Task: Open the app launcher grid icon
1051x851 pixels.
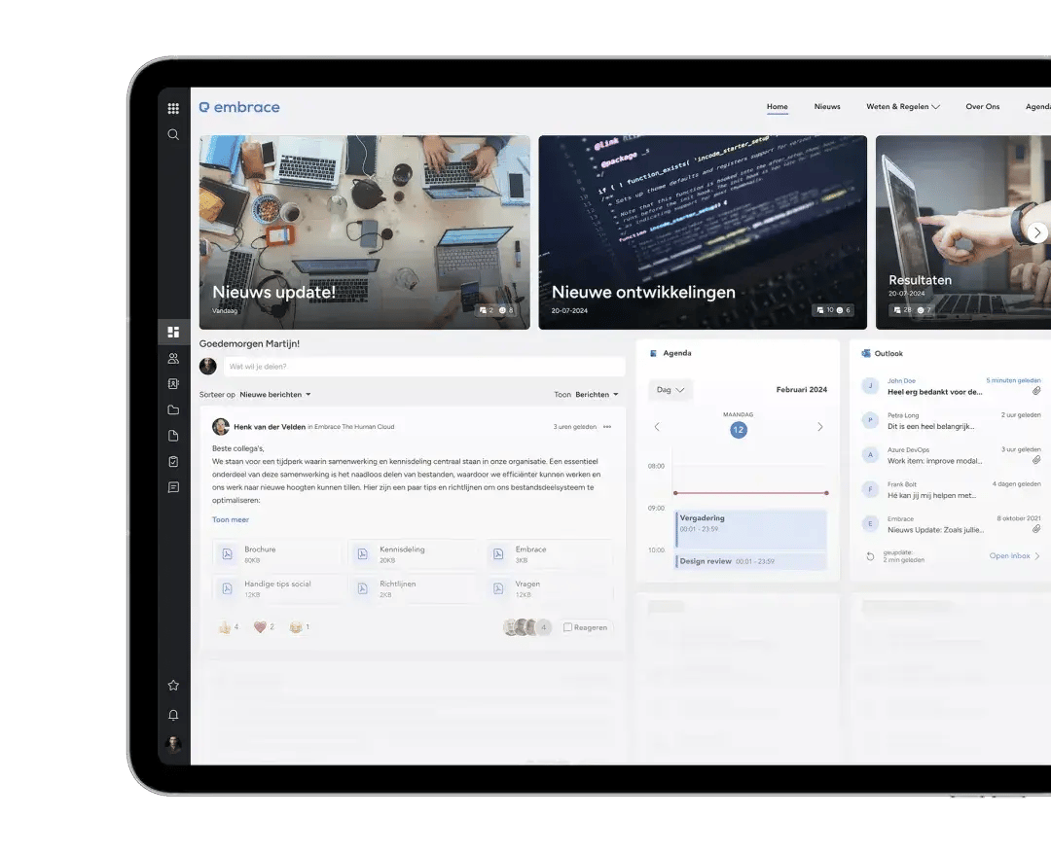Action: point(173,109)
